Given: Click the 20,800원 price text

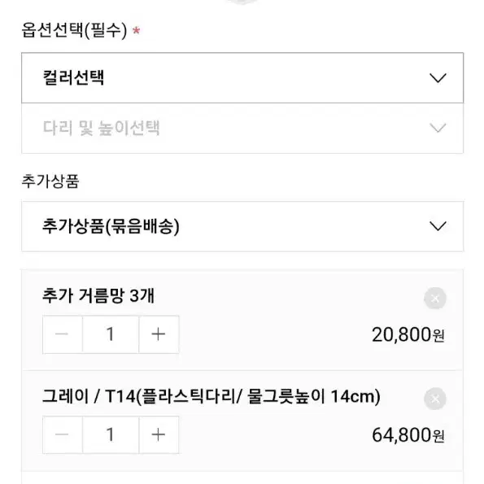Looking at the screenshot, I should click(x=408, y=334).
